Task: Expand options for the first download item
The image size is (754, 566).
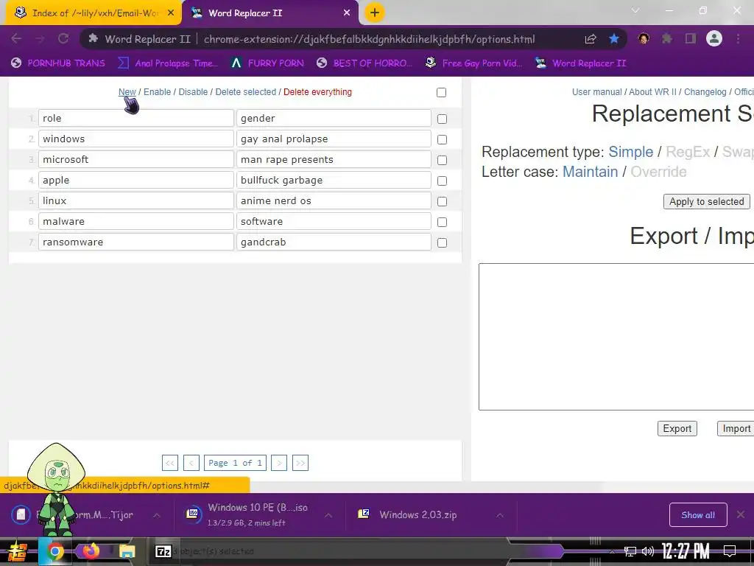Action: pos(157,515)
